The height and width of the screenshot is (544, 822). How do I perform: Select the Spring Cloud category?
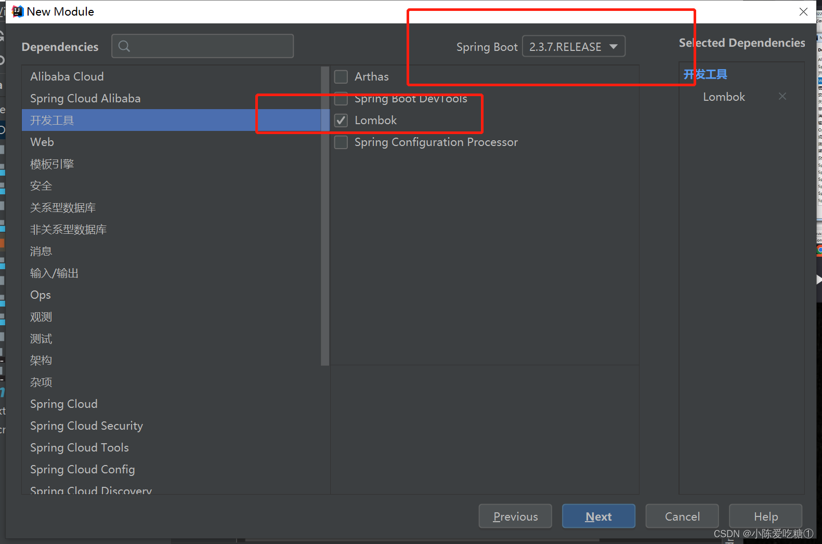(x=172, y=404)
